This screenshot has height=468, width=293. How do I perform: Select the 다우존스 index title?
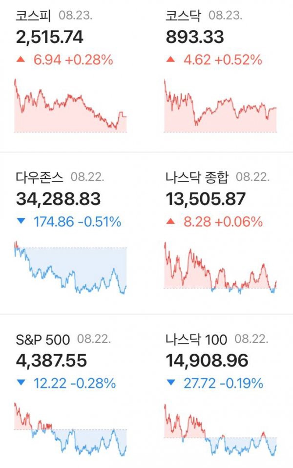pos(40,177)
